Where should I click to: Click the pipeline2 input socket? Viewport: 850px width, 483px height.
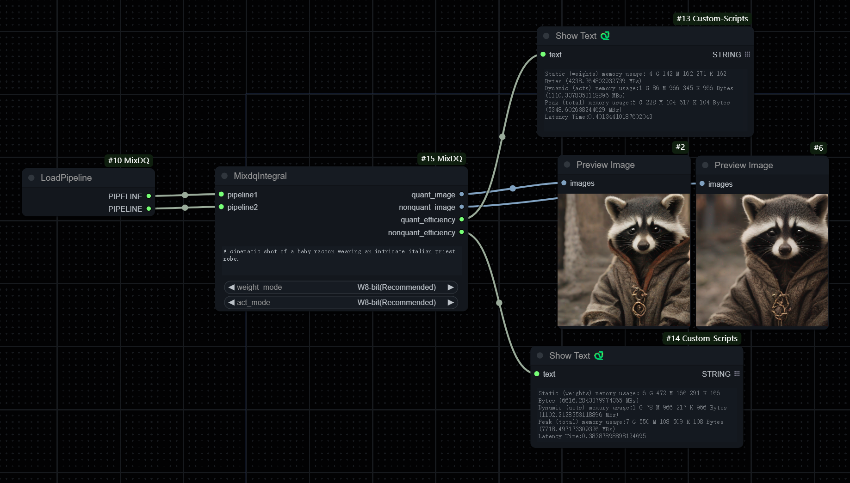pos(221,207)
